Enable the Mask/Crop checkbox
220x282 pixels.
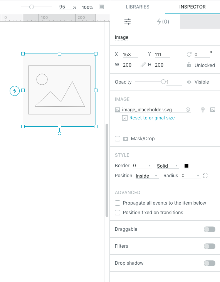(118, 139)
